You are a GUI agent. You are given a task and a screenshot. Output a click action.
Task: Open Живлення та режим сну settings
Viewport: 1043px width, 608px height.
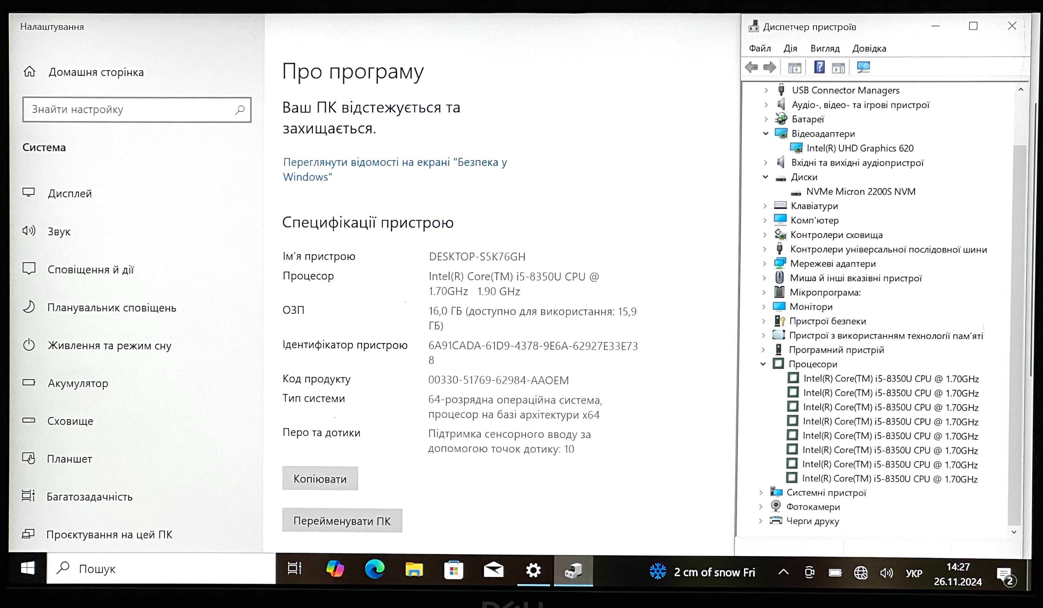coord(109,345)
